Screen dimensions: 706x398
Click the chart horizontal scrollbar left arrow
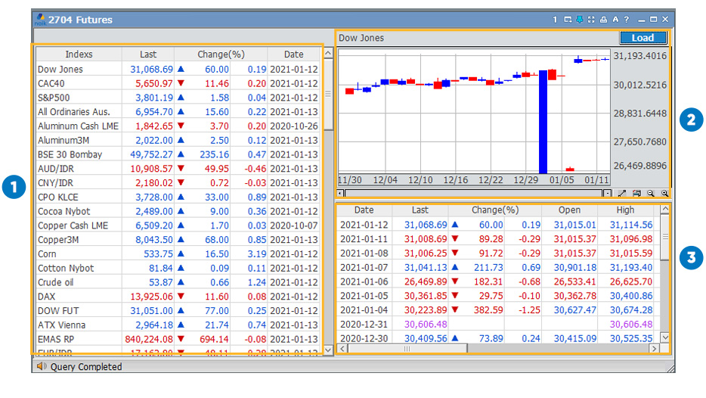(x=342, y=194)
